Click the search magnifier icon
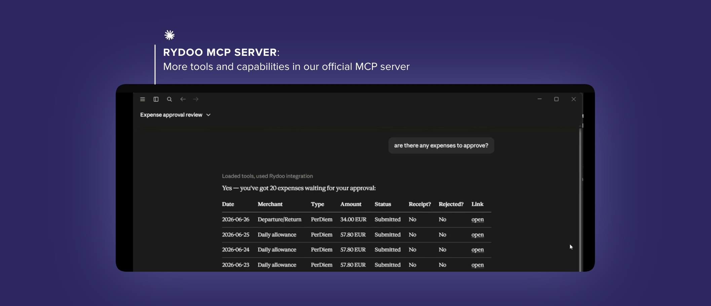This screenshot has height=306, width=711. click(170, 99)
